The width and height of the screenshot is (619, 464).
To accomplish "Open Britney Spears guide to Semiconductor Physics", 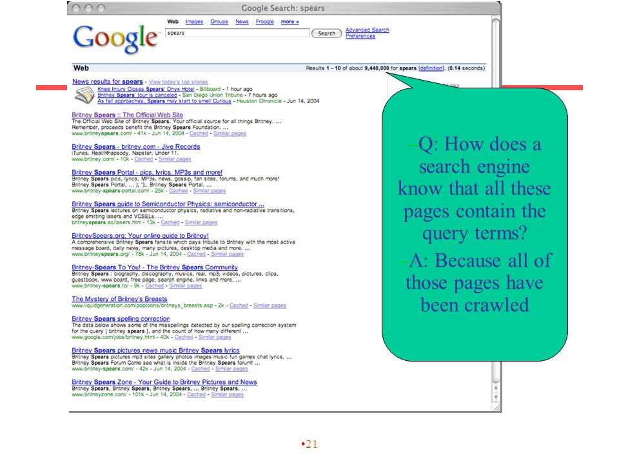I will click(168, 204).
